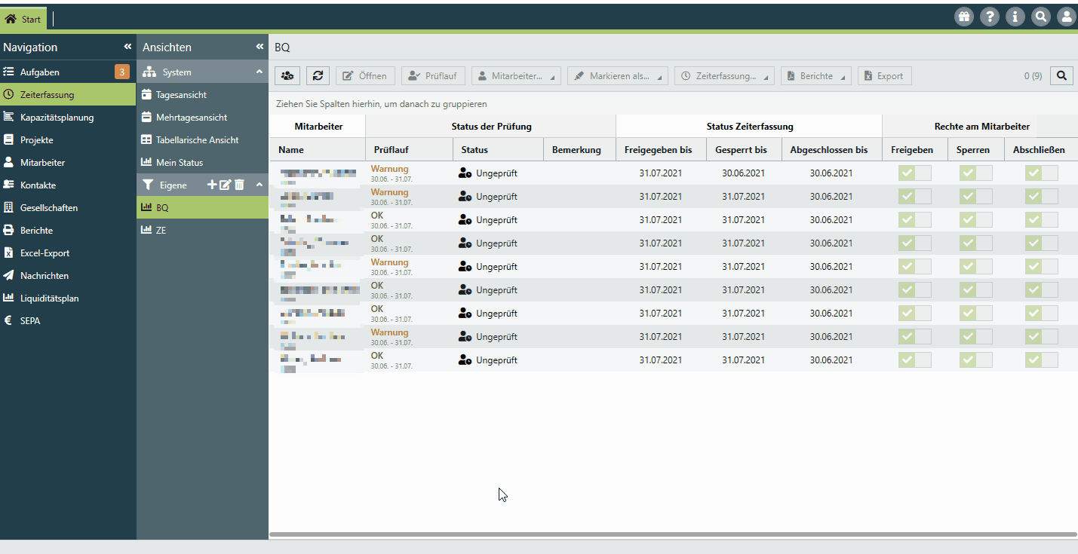Select Tabellarische Ansicht view
This screenshot has width=1078, height=554.
(197, 140)
